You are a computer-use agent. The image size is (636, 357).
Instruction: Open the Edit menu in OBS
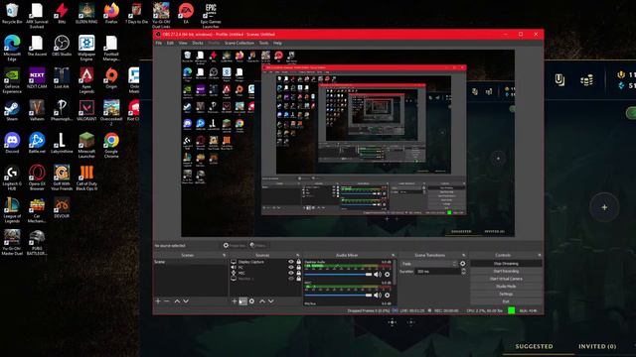pos(170,43)
